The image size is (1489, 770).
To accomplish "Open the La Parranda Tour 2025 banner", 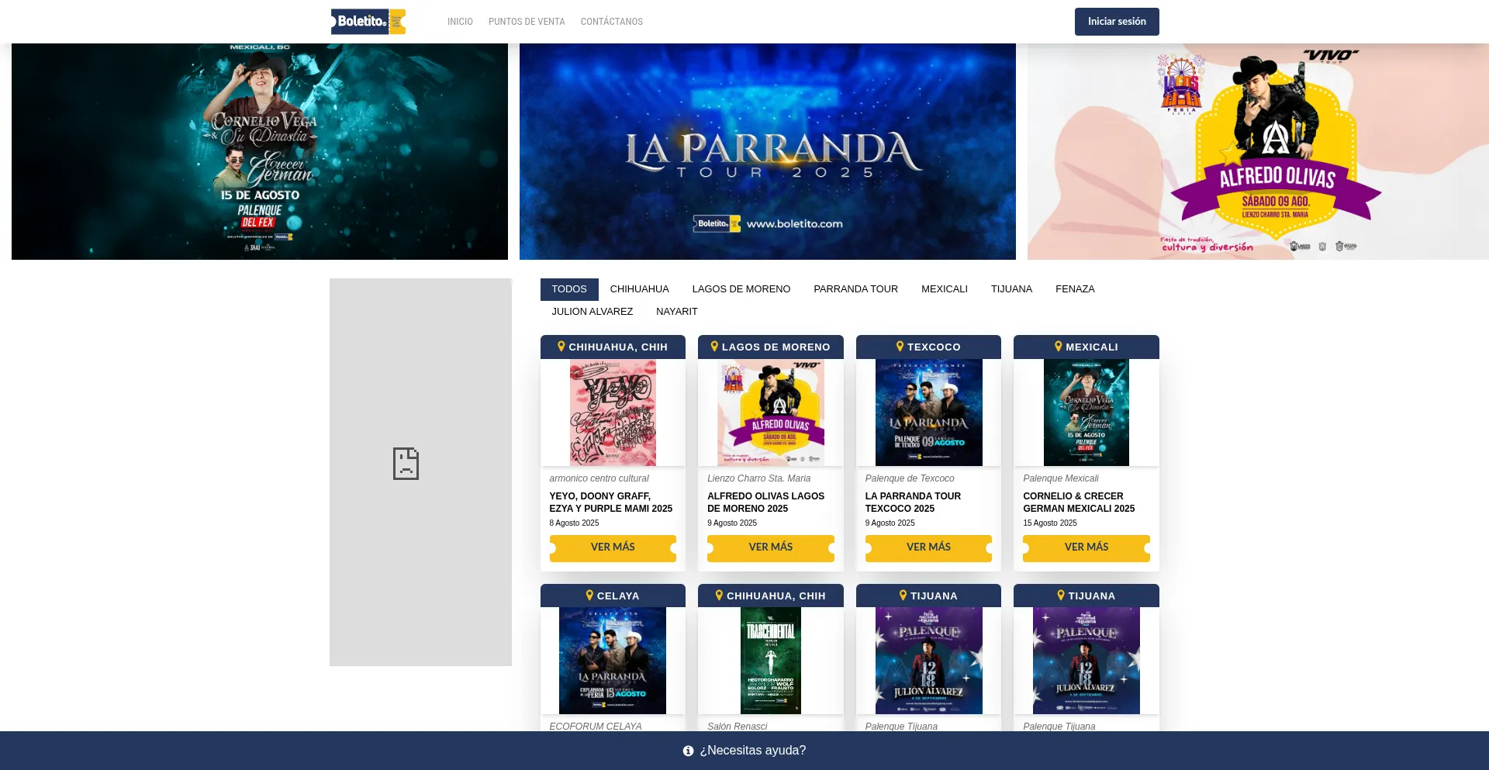I will [768, 151].
